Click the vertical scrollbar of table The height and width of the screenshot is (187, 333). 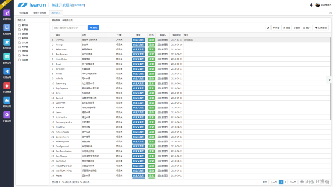click(x=331, y=79)
